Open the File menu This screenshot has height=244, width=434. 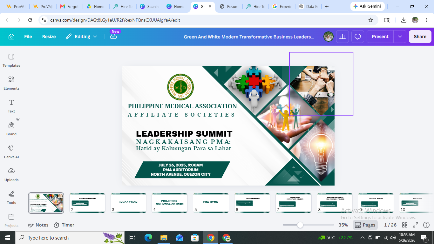(28, 37)
